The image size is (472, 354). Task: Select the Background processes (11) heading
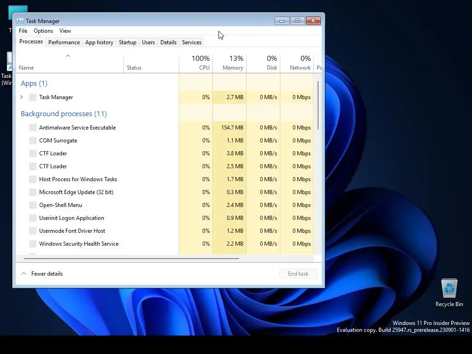tap(64, 114)
